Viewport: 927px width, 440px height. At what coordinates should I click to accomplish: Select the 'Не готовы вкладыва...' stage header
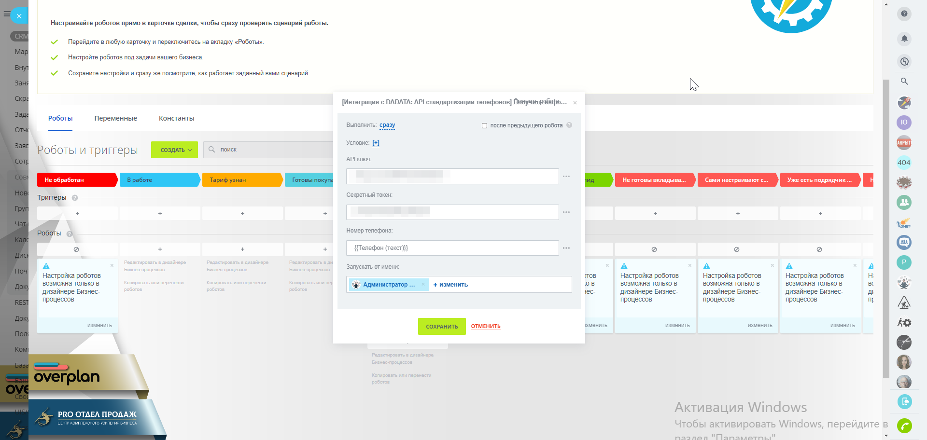(x=655, y=179)
